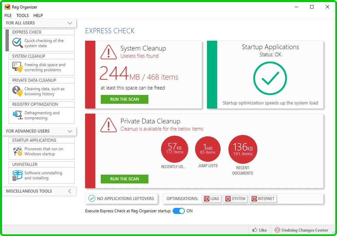The width and height of the screenshot is (337, 236).
Task: Click 'Cleanup is available for the below items'
Action: point(162,129)
